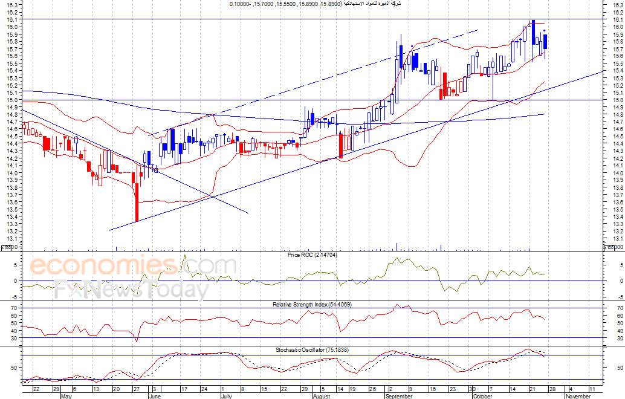The image size is (625, 399).
Task: Click the November month label on the time axis
Action: point(578,396)
